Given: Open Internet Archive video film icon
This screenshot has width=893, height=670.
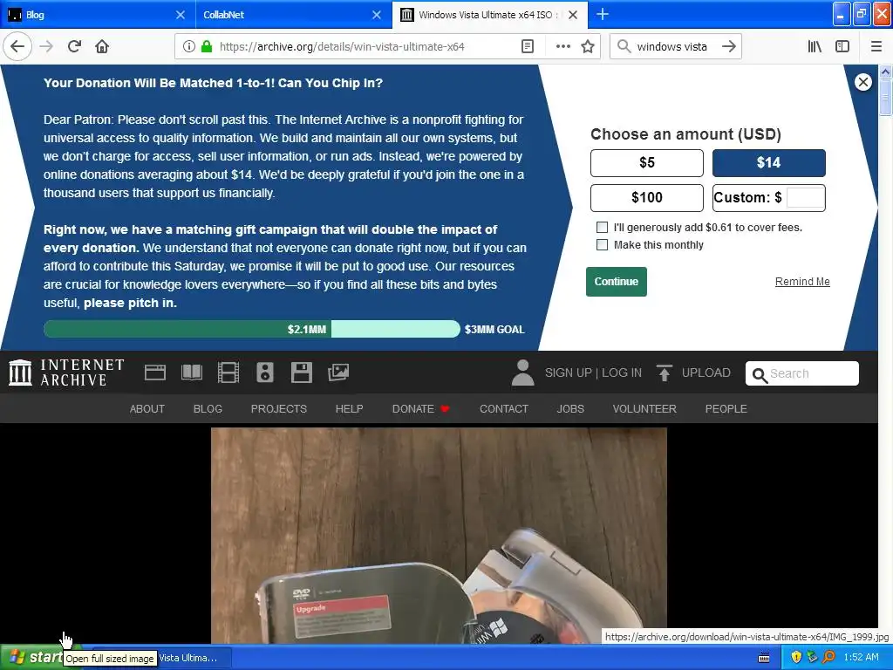Looking at the screenshot, I should click(x=228, y=373).
